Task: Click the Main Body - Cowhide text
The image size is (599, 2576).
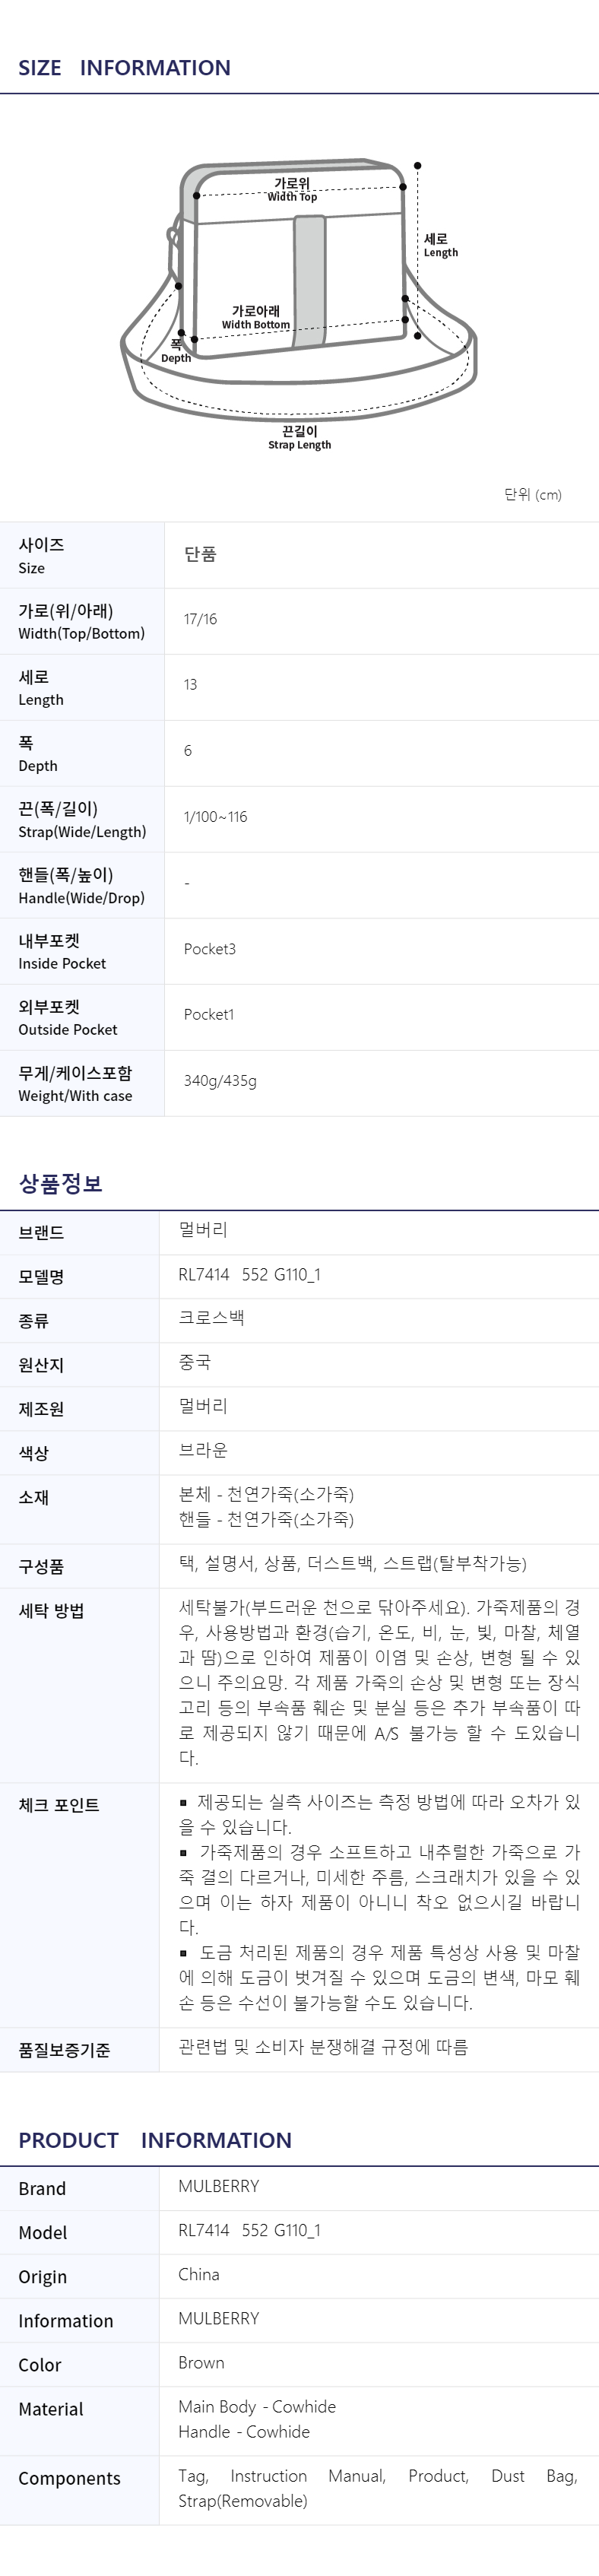Action: click(257, 2407)
